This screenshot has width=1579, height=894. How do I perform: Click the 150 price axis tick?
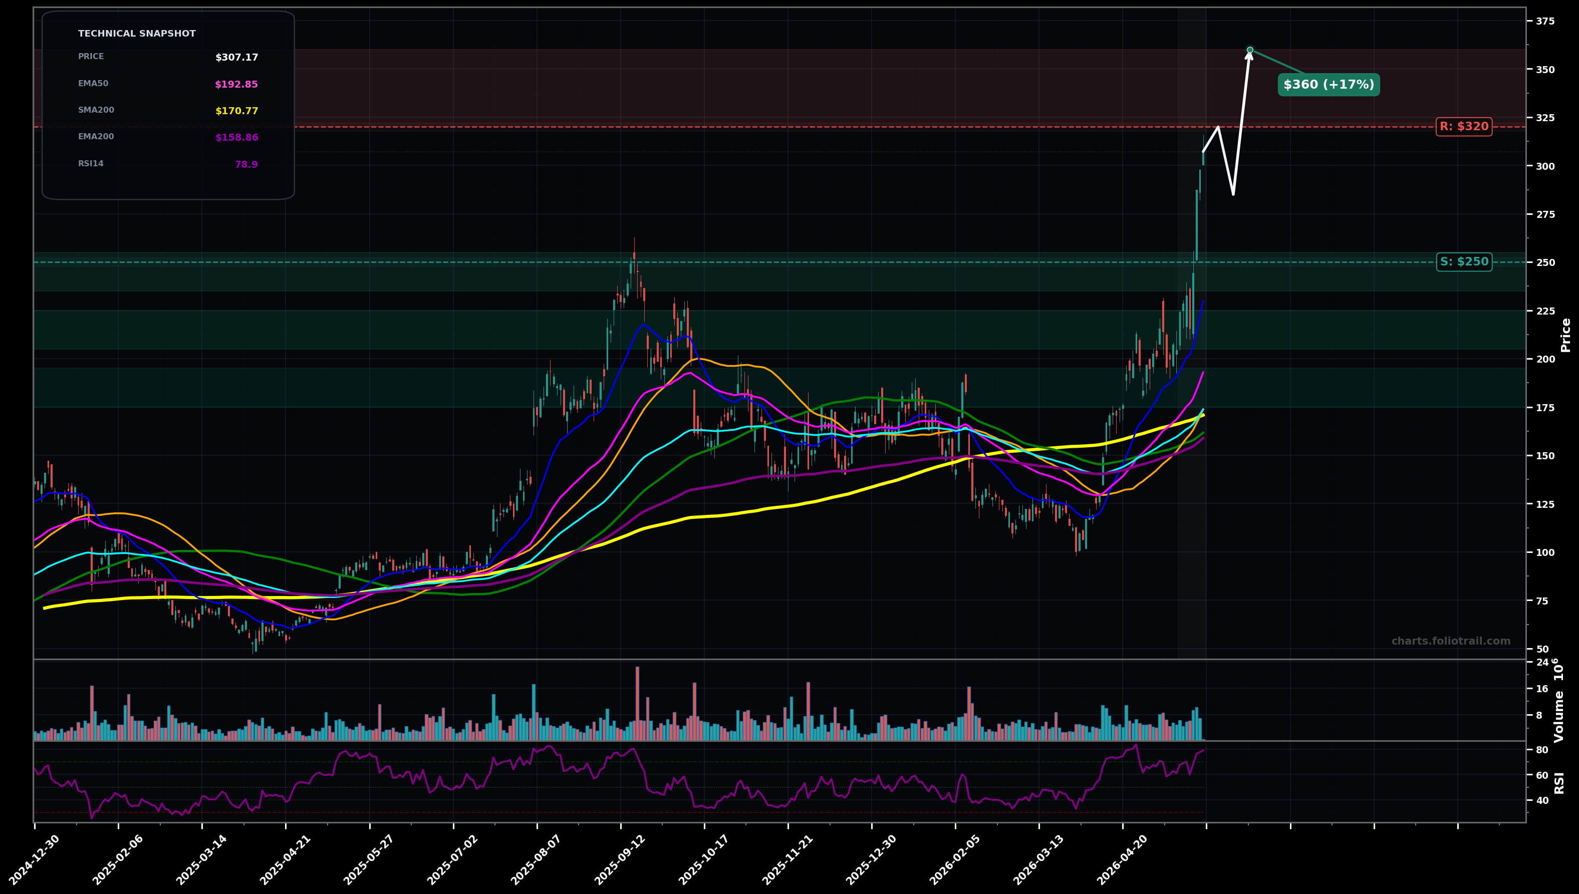[1545, 456]
